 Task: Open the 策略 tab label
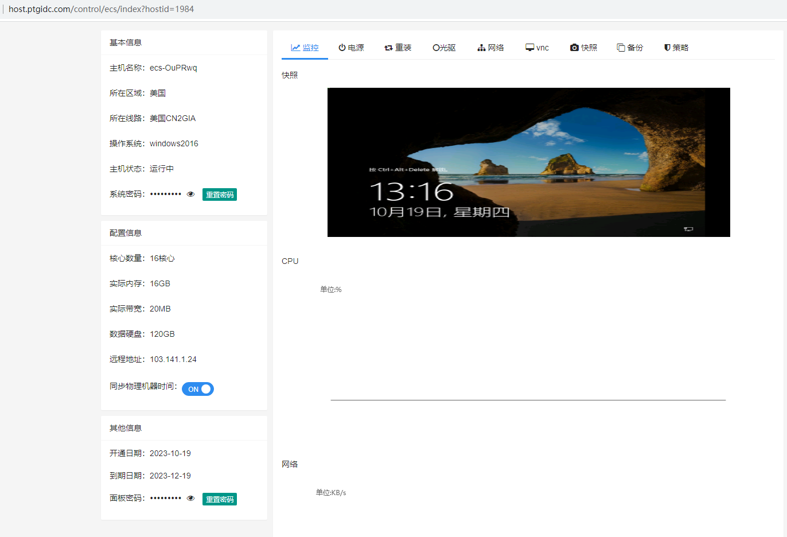pyautogui.click(x=680, y=48)
